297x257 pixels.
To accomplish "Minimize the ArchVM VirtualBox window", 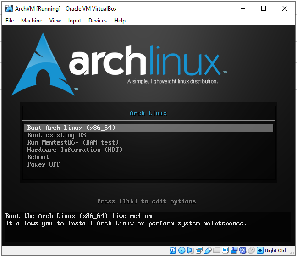I will tap(243, 8).
